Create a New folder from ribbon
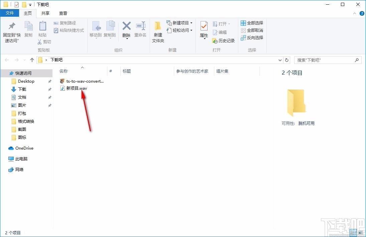This screenshot has width=366, height=237. [158, 32]
